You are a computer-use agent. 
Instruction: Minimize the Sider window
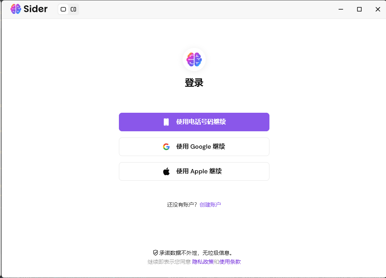pyautogui.click(x=341, y=9)
